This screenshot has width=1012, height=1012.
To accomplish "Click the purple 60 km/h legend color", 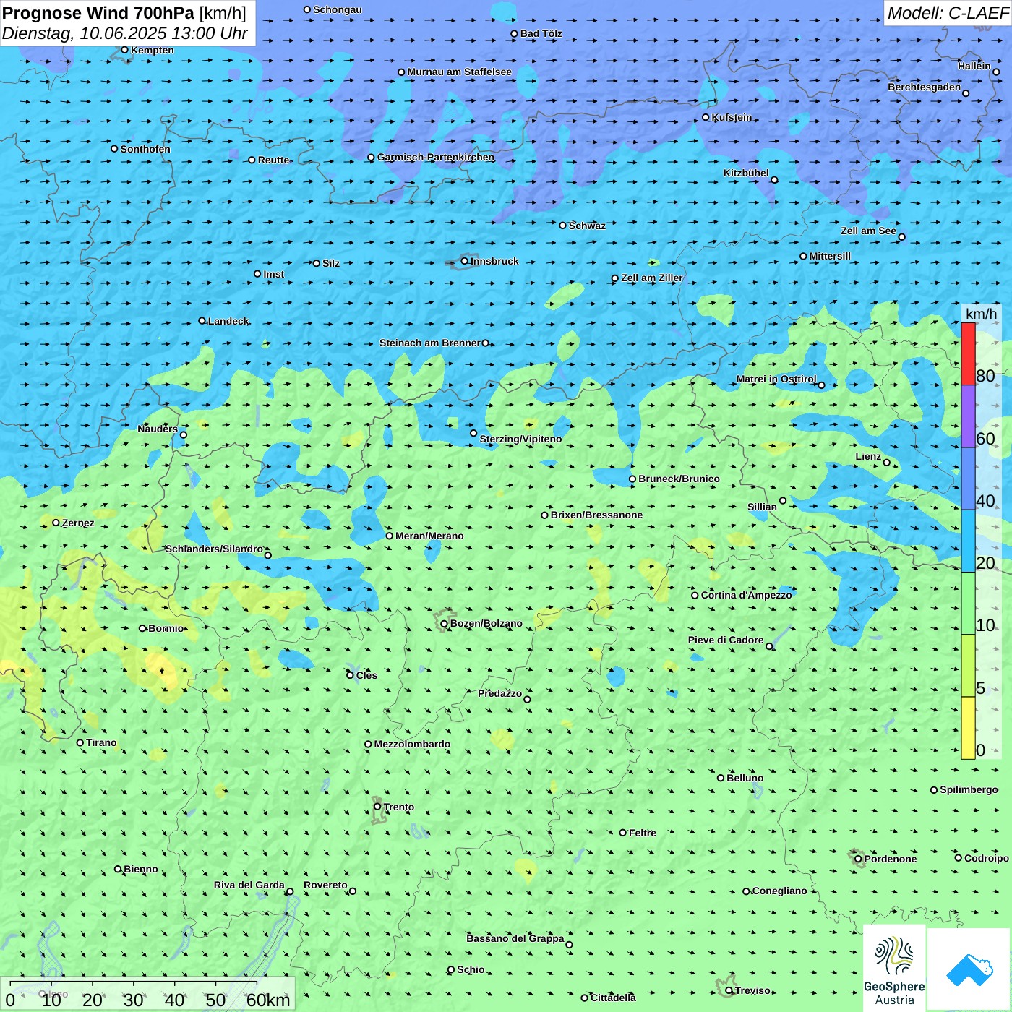I will 968,416.
